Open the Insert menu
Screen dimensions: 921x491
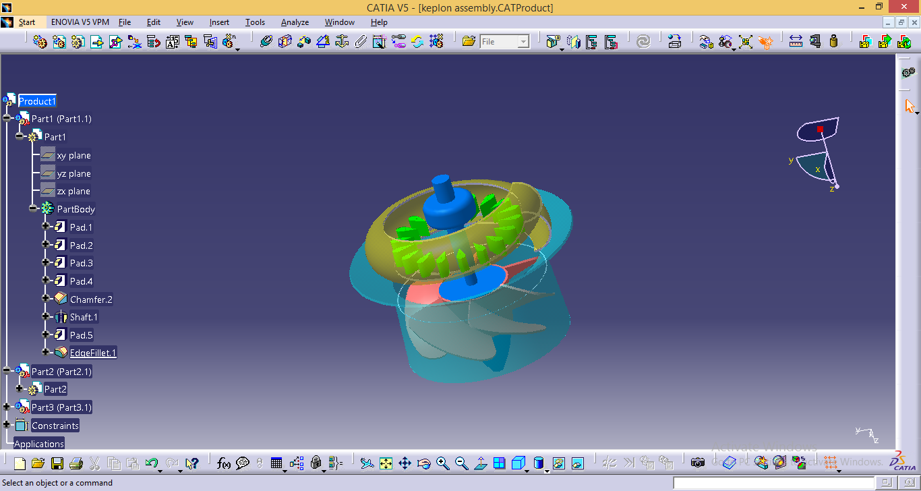coord(219,22)
